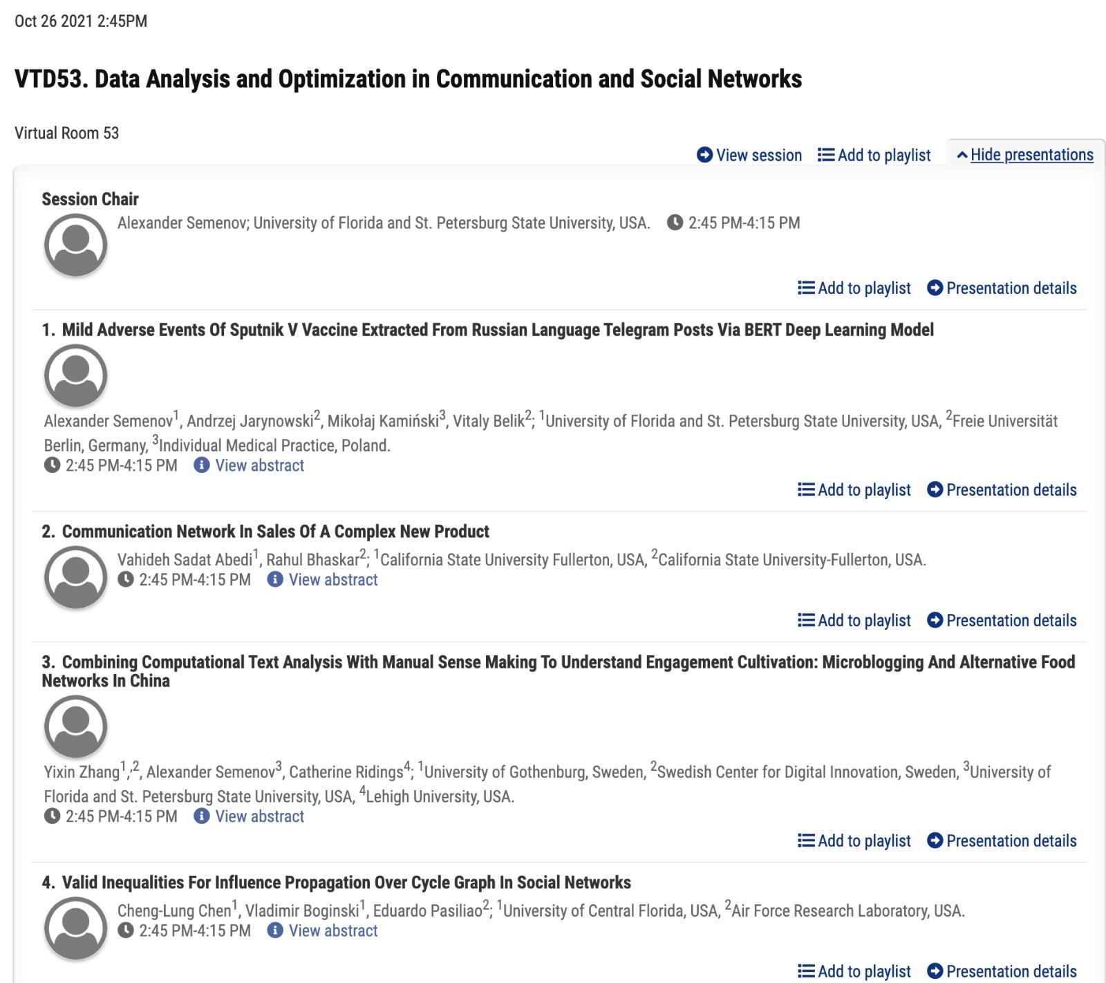The image size is (1106, 983).
Task: Click Vahideh Sadat Abedi presenter avatar
Action: [76, 578]
